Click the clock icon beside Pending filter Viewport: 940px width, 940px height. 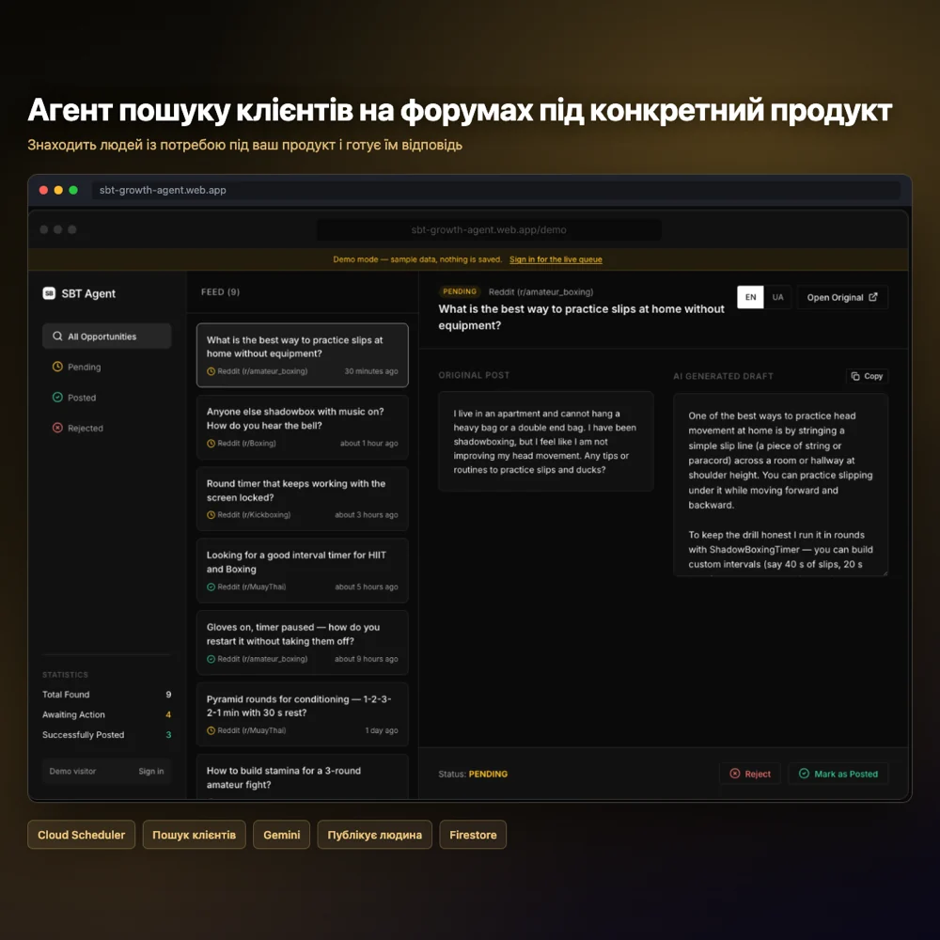pyautogui.click(x=57, y=367)
